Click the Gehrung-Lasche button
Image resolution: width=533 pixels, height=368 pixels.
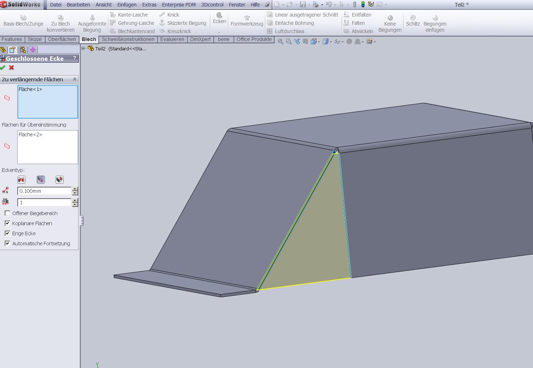point(136,23)
